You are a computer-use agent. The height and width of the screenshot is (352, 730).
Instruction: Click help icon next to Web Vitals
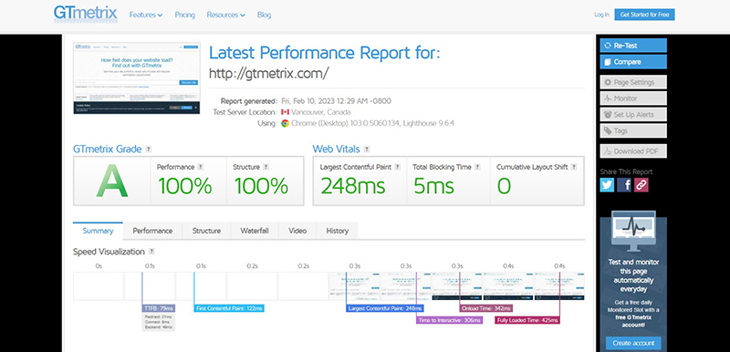click(x=367, y=150)
